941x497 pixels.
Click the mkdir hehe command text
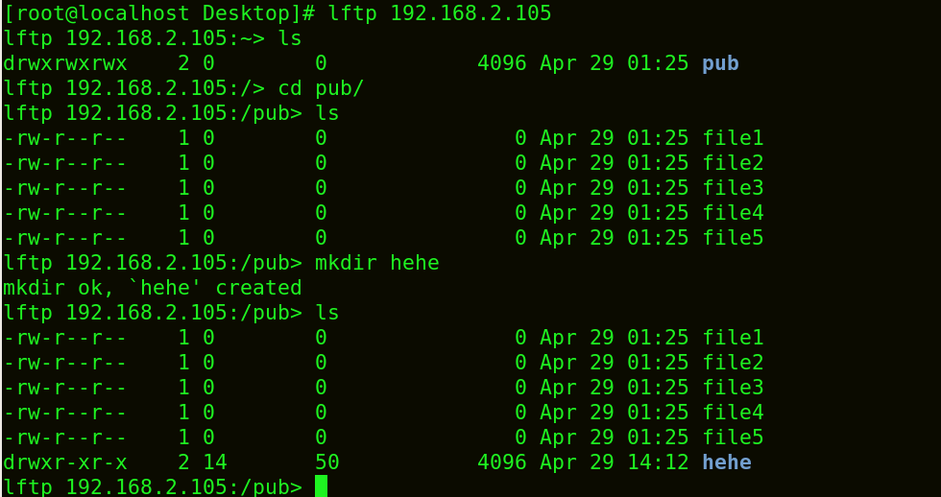(x=376, y=263)
